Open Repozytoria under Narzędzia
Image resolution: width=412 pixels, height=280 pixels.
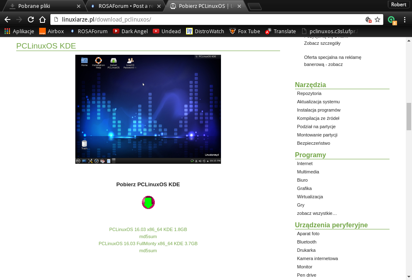(309, 93)
